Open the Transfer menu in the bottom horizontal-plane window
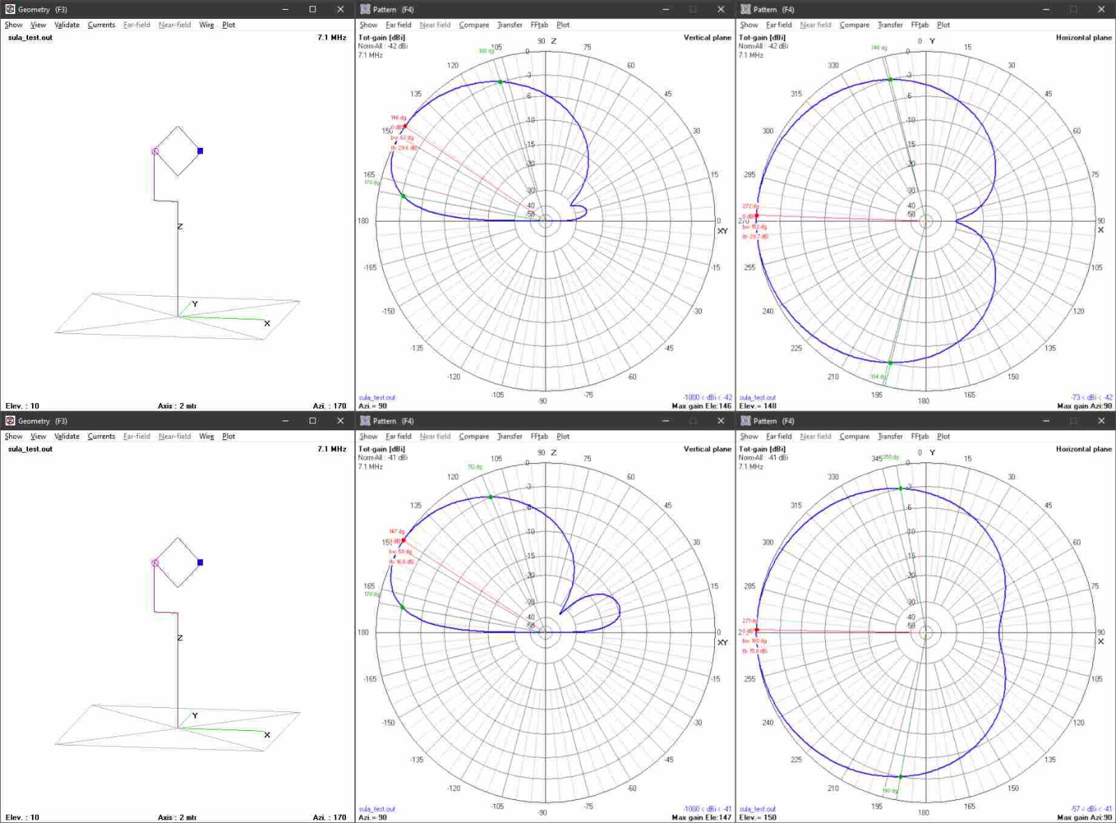The image size is (1116, 823). pyautogui.click(x=889, y=436)
